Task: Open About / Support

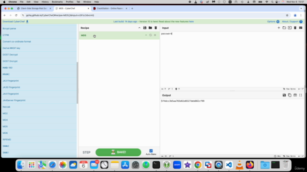Action: 292,21
